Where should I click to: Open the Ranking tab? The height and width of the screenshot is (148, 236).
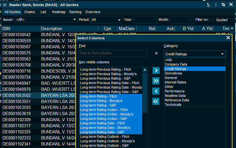(x=75, y=12)
